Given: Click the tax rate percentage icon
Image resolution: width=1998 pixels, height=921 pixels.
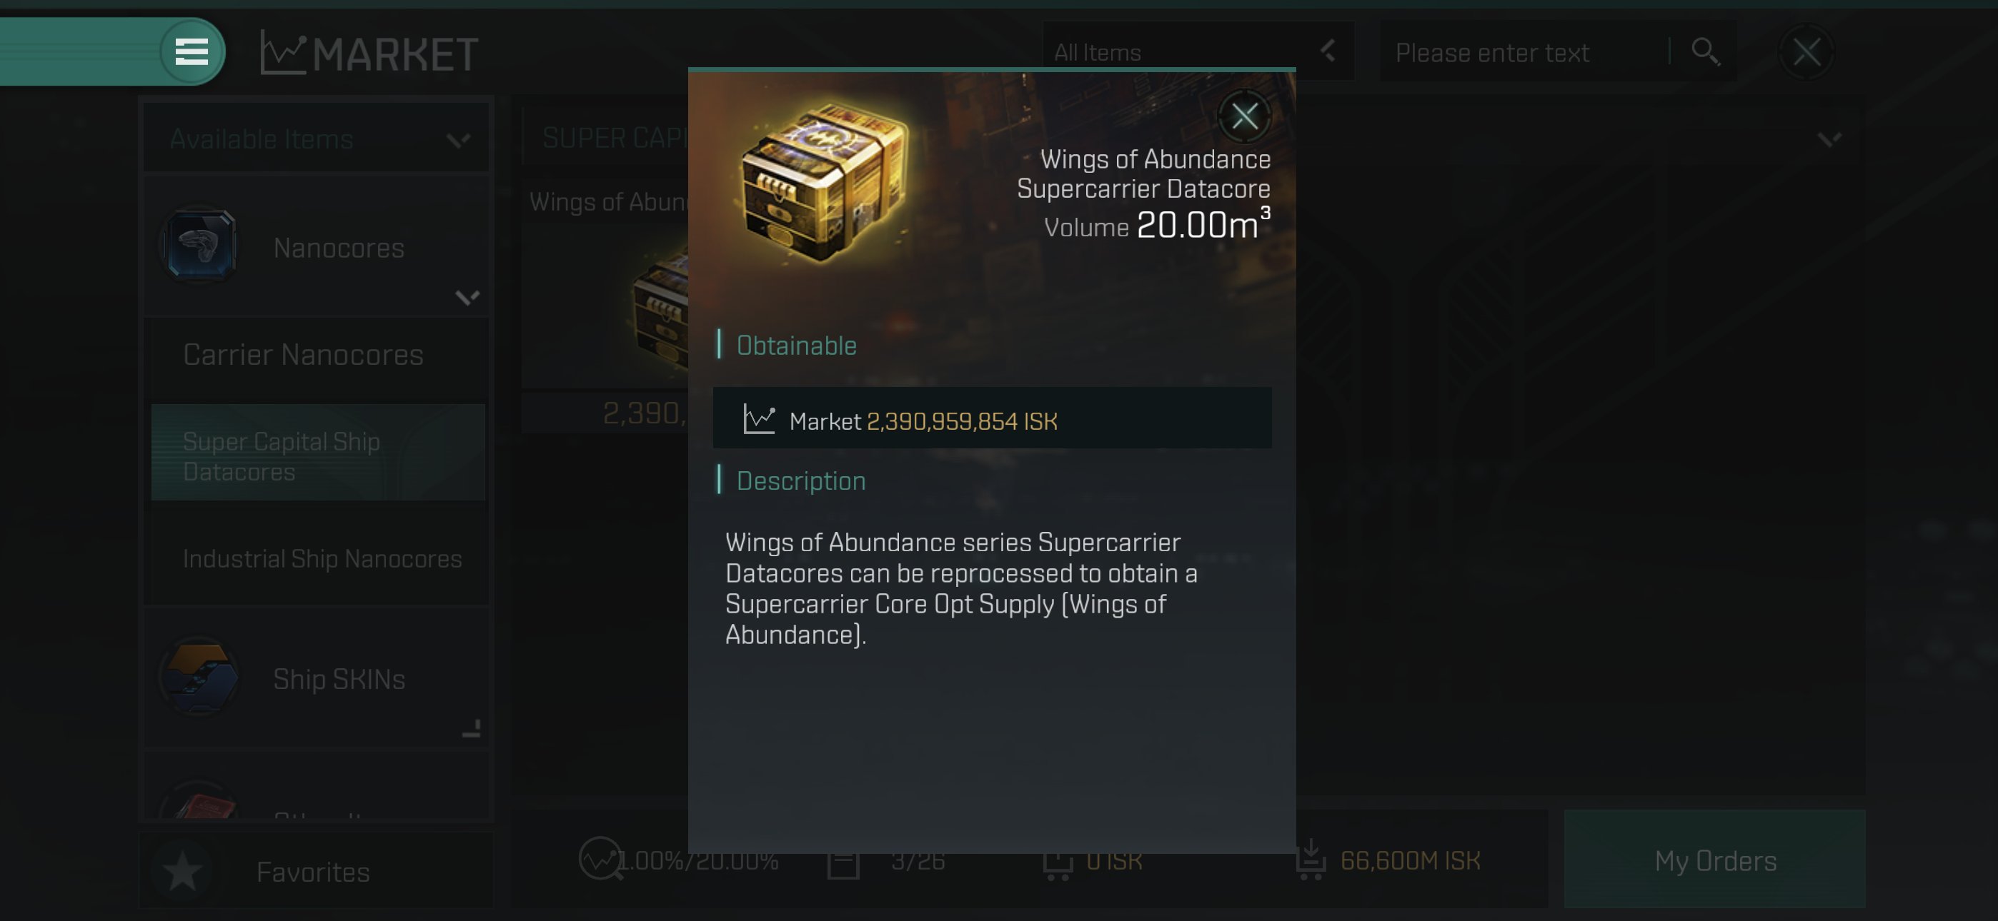Looking at the screenshot, I should (x=600, y=858).
